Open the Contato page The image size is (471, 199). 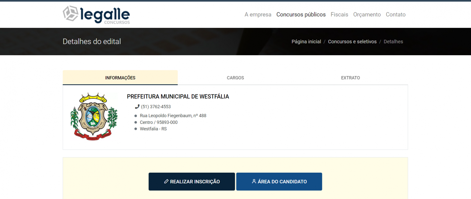396,14
